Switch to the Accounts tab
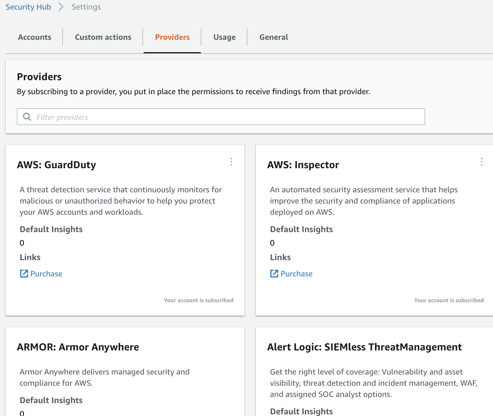Viewport: 493px width, 416px height. tap(34, 37)
